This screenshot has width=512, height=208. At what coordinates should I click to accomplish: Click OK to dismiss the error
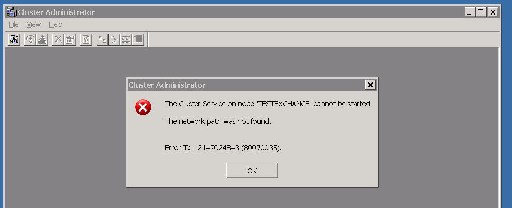click(252, 171)
